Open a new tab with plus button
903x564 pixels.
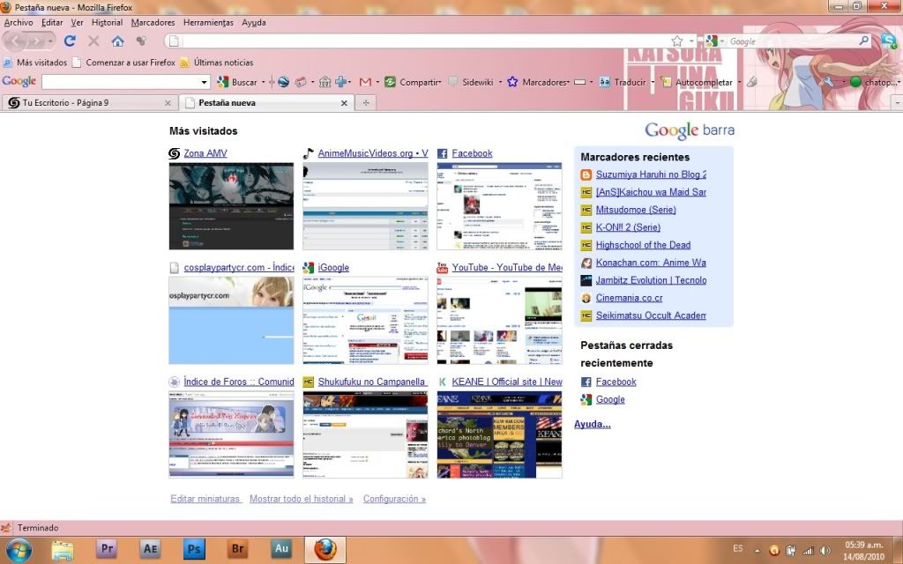(x=366, y=103)
